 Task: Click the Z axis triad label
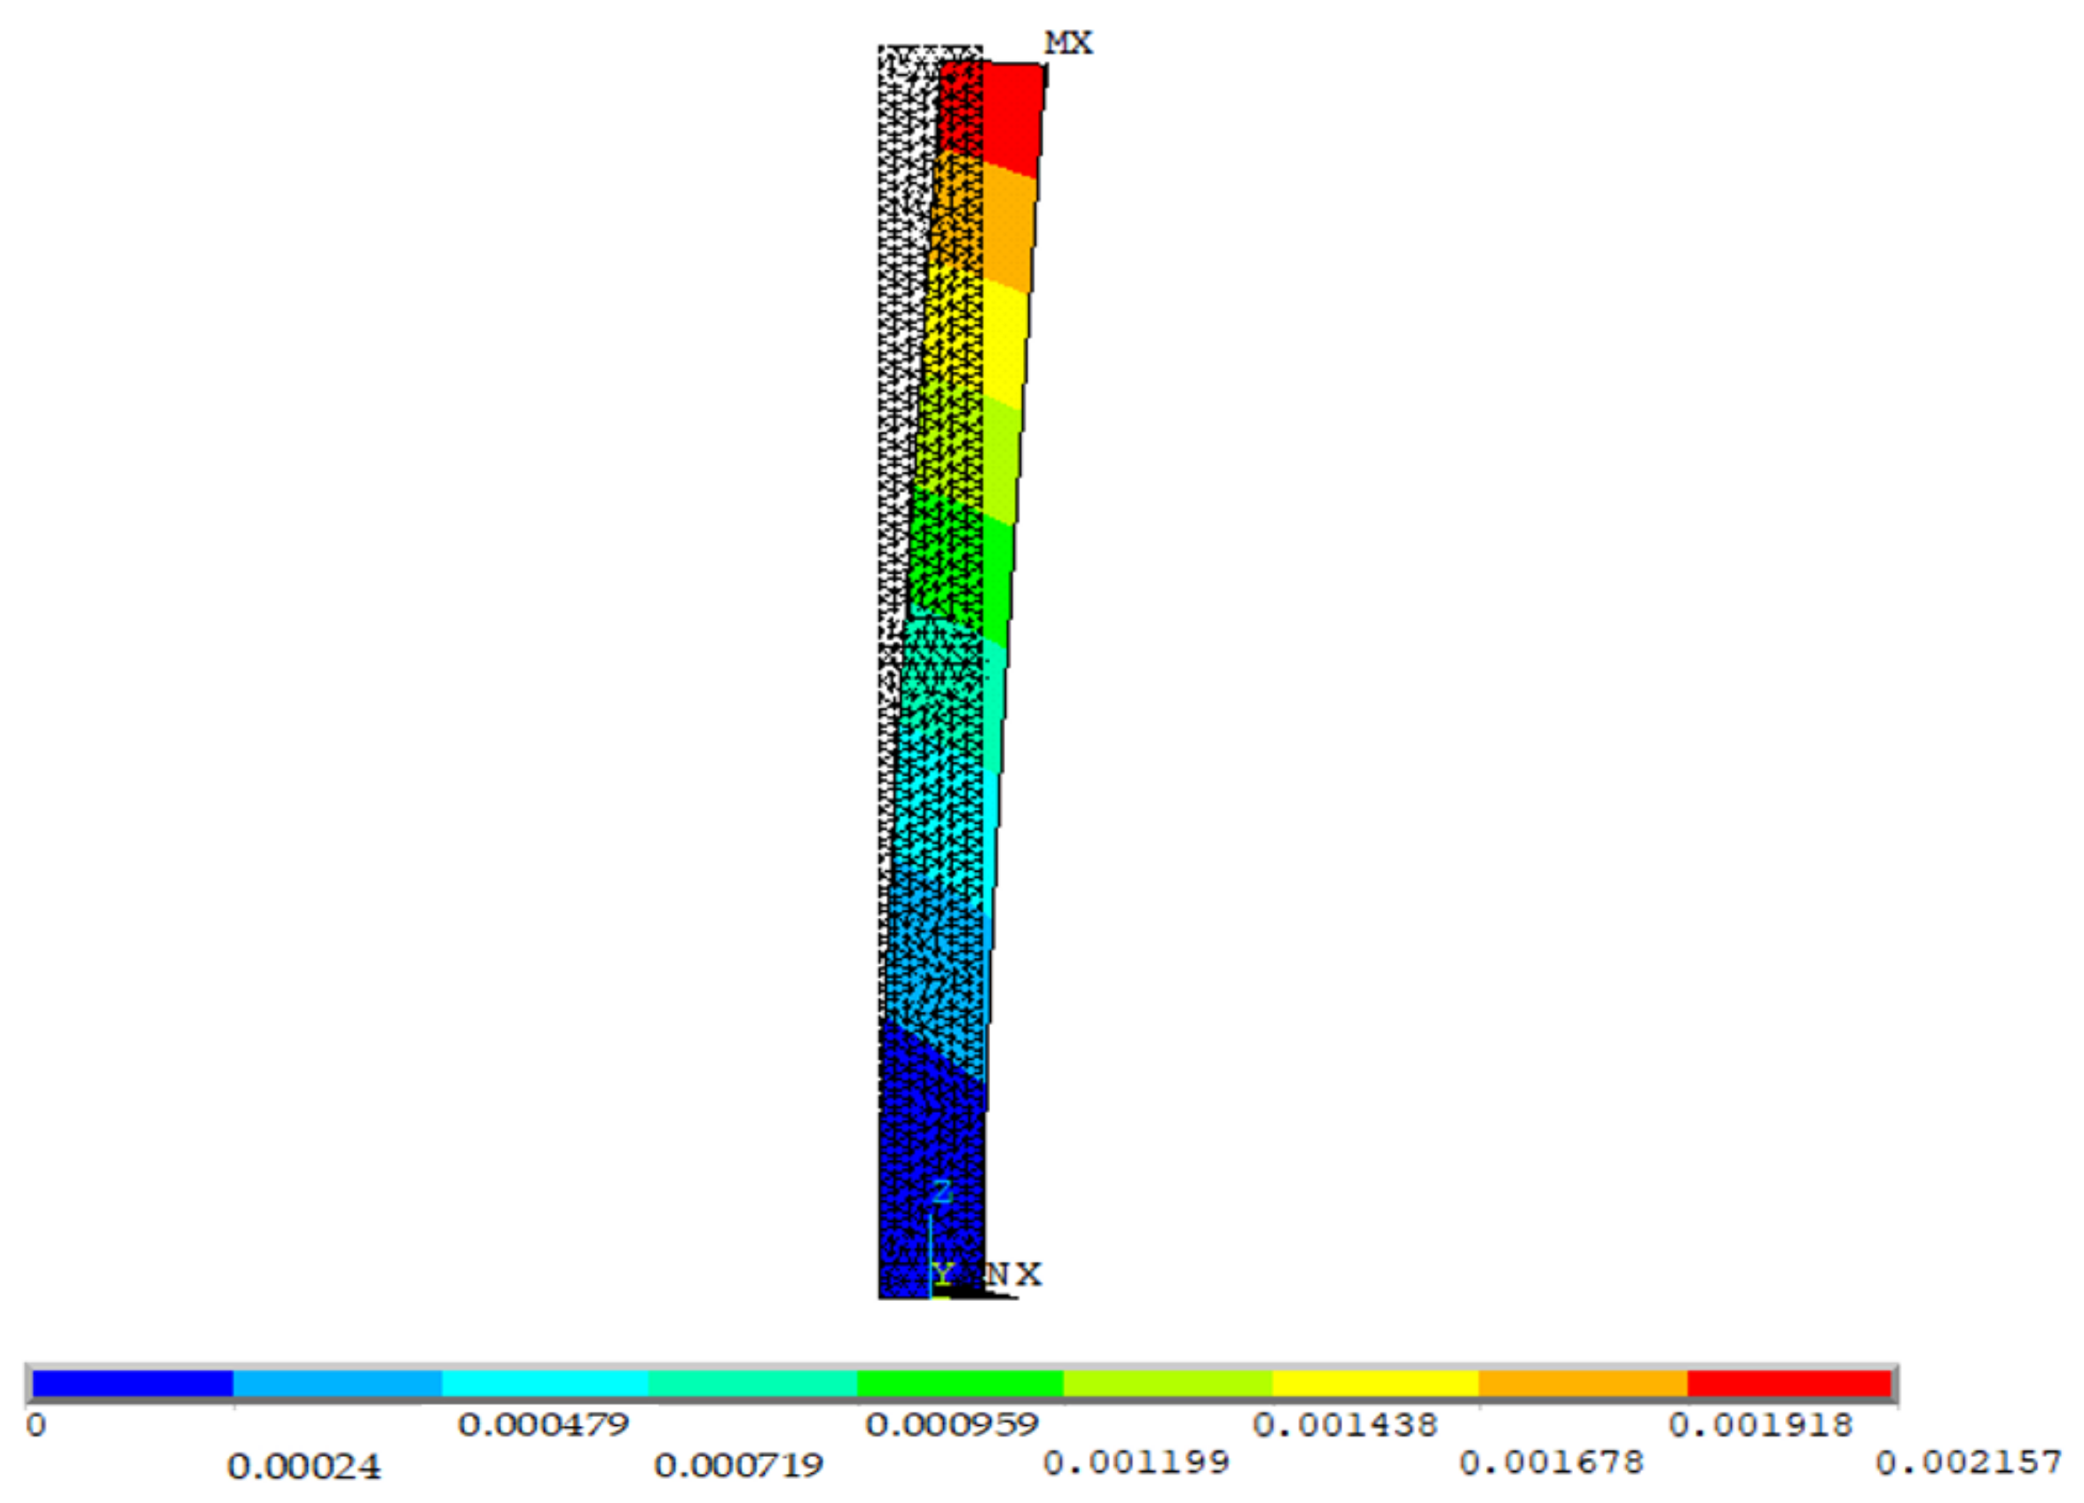point(942,1193)
